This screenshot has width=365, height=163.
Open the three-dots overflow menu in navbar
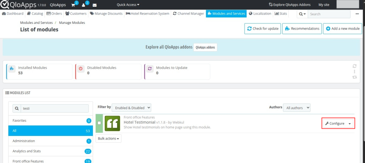click(x=357, y=14)
